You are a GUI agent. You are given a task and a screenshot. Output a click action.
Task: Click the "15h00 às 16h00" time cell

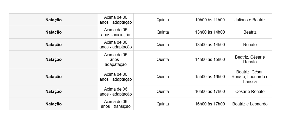click(x=210, y=77)
